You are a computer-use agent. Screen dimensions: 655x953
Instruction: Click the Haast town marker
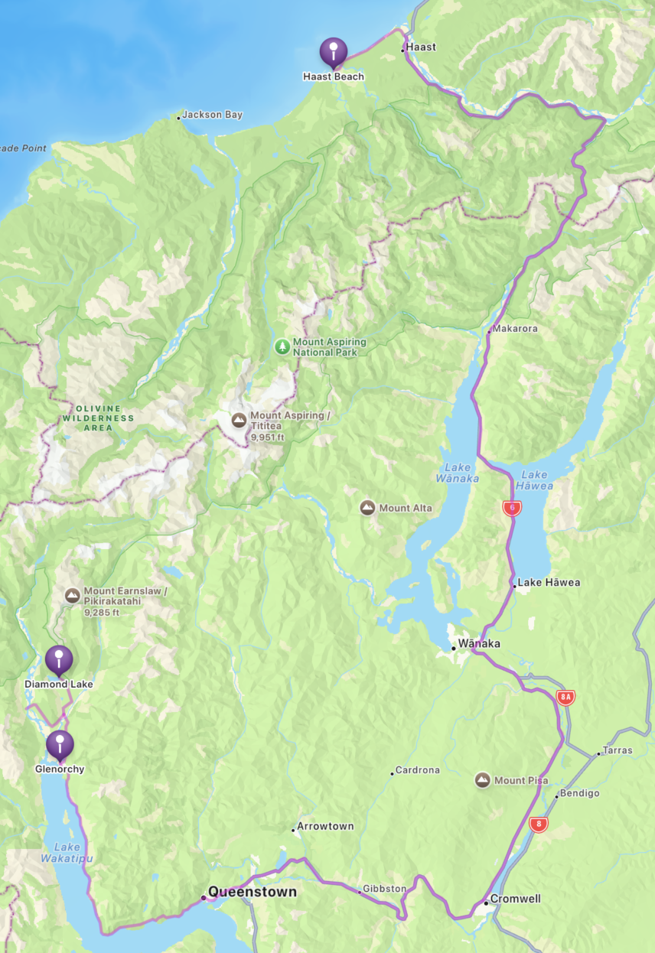[x=402, y=50]
